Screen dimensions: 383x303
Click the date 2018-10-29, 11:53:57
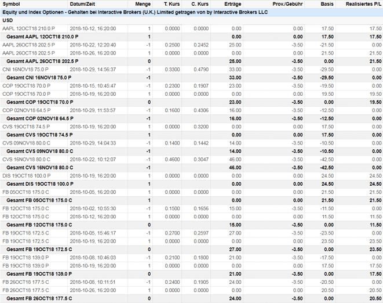(93, 110)
